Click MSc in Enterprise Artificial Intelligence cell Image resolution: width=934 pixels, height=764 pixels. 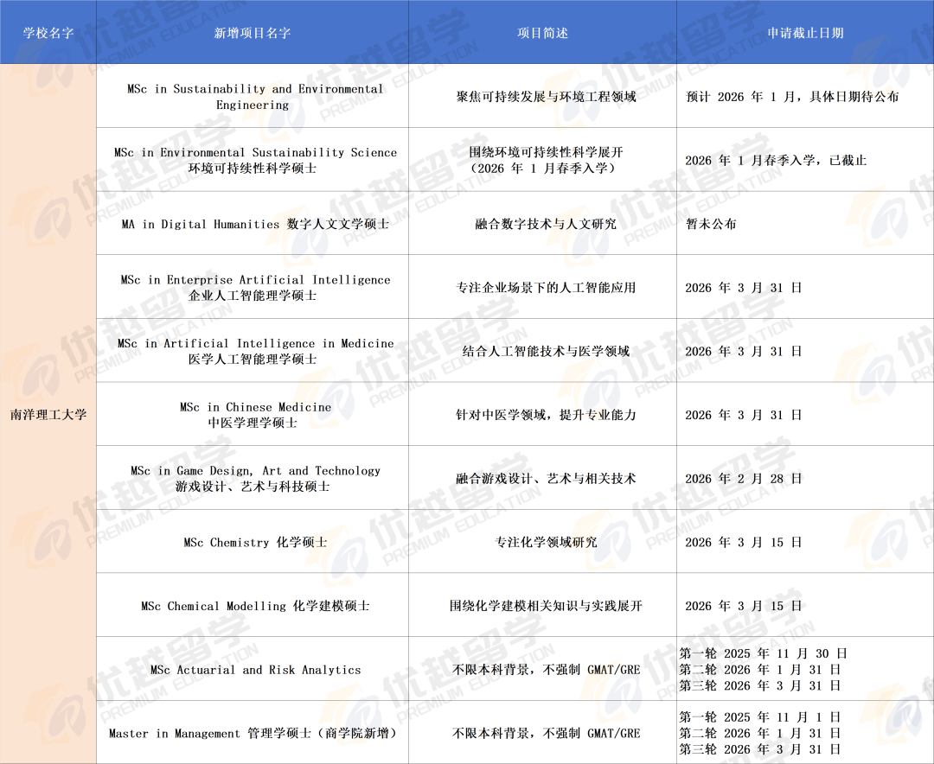(x=253, y=287)
